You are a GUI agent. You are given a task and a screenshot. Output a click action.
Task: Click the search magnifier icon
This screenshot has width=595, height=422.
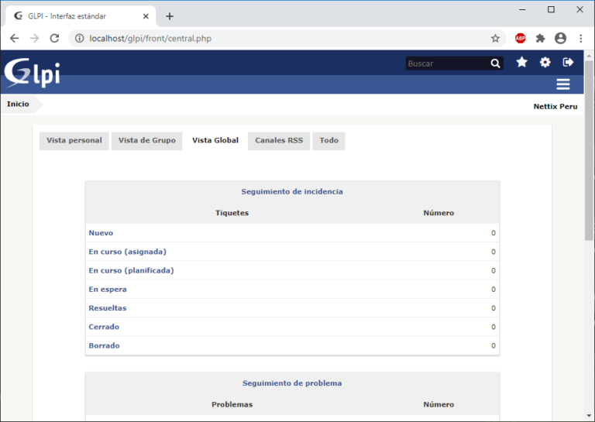coord(495,63)
